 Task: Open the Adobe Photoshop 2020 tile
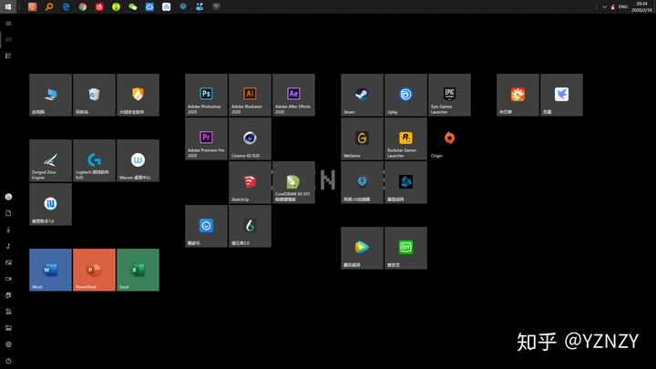[206, 95]
